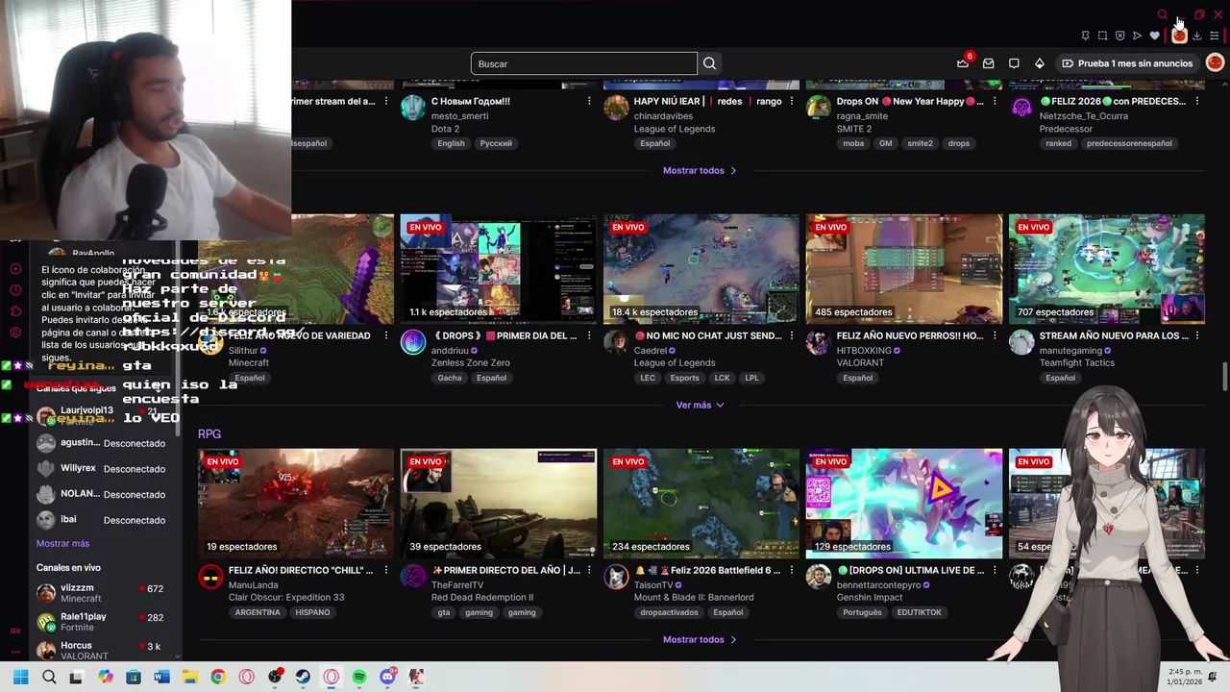The width and height of the screenshot is (1230, 692).
Task: Open Microsoft Word from the taskbar
Action: coord(161,677)
